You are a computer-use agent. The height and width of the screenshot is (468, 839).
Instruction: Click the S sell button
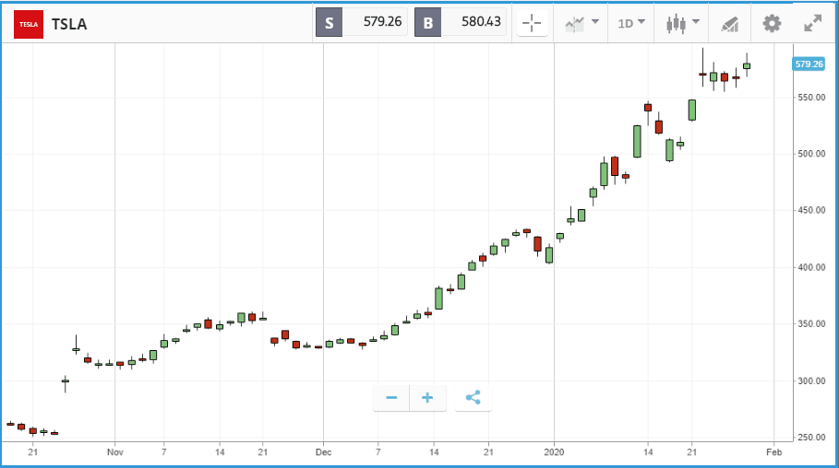[x=330, y=22]
